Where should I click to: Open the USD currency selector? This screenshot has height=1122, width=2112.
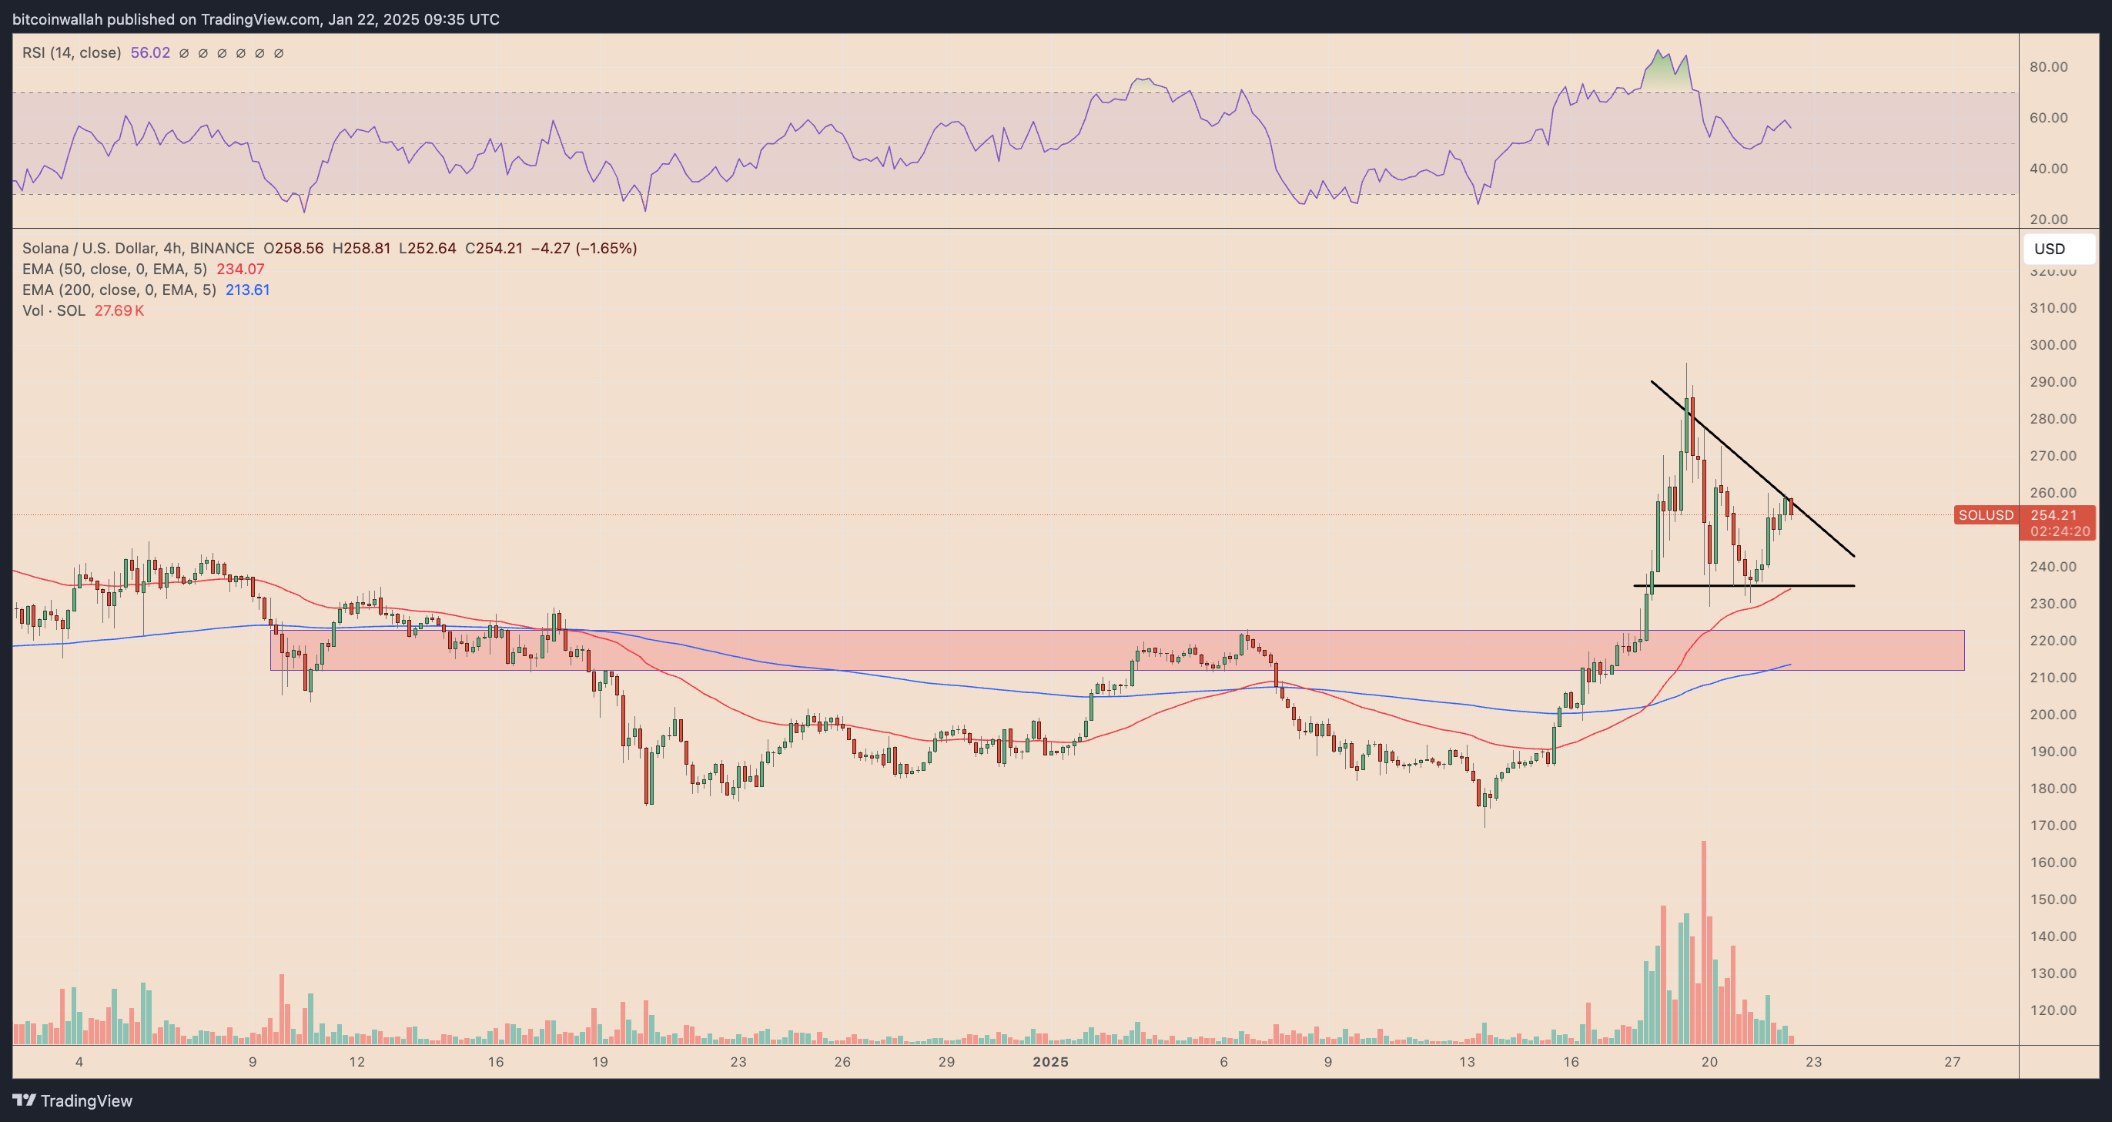pyautogui.click(x=2059, y=249)
